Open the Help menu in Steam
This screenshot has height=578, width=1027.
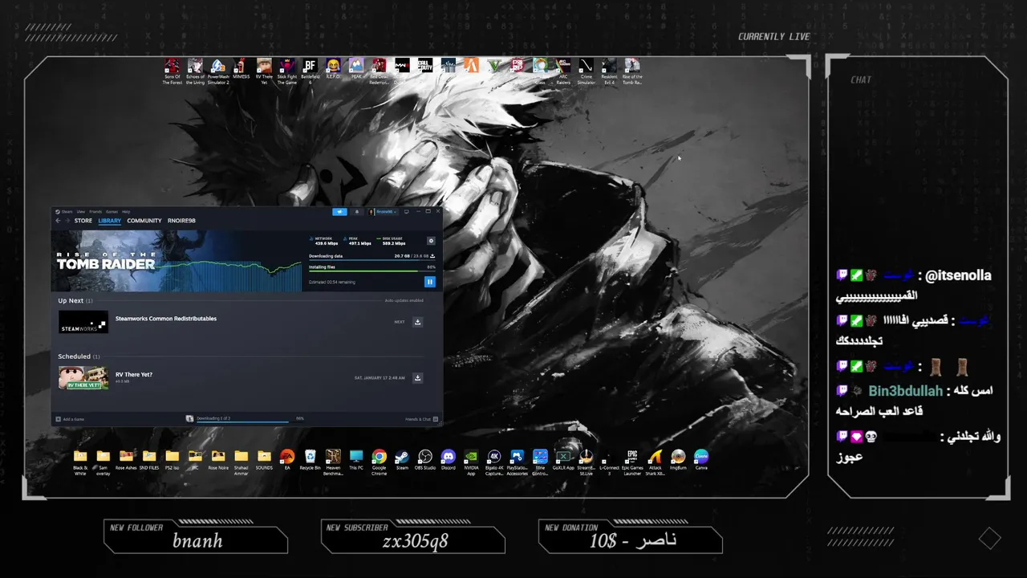(x=126, y=212)
